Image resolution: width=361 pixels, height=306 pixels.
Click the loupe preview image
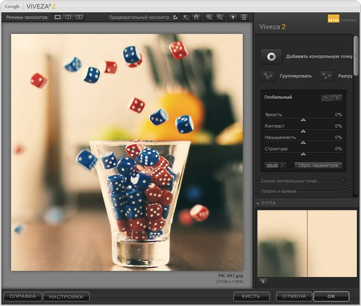[307, 242]
